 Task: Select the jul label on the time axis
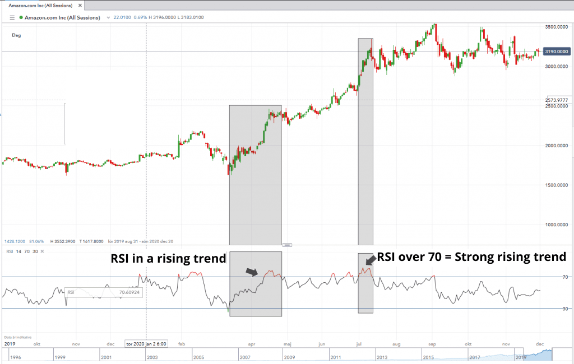pos(359,344)
